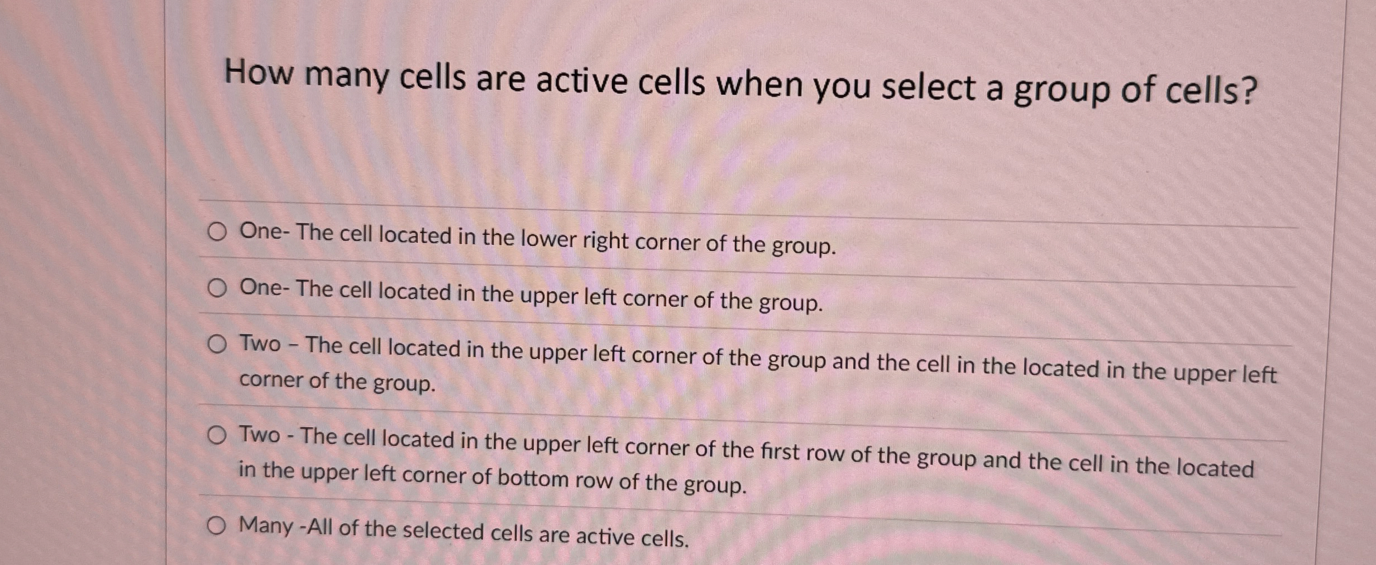Choose the third option starting with 'Two –'

point(217,344)
